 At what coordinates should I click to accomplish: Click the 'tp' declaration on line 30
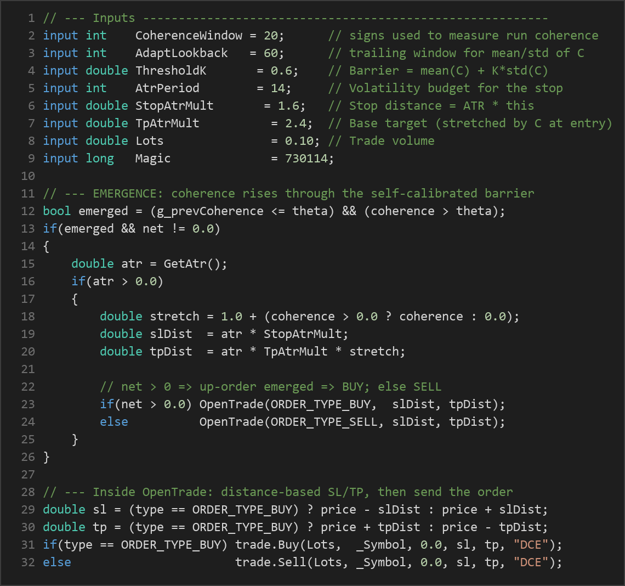click(99, 527)
